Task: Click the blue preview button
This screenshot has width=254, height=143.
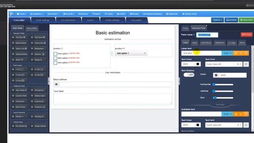Action: 231,20
